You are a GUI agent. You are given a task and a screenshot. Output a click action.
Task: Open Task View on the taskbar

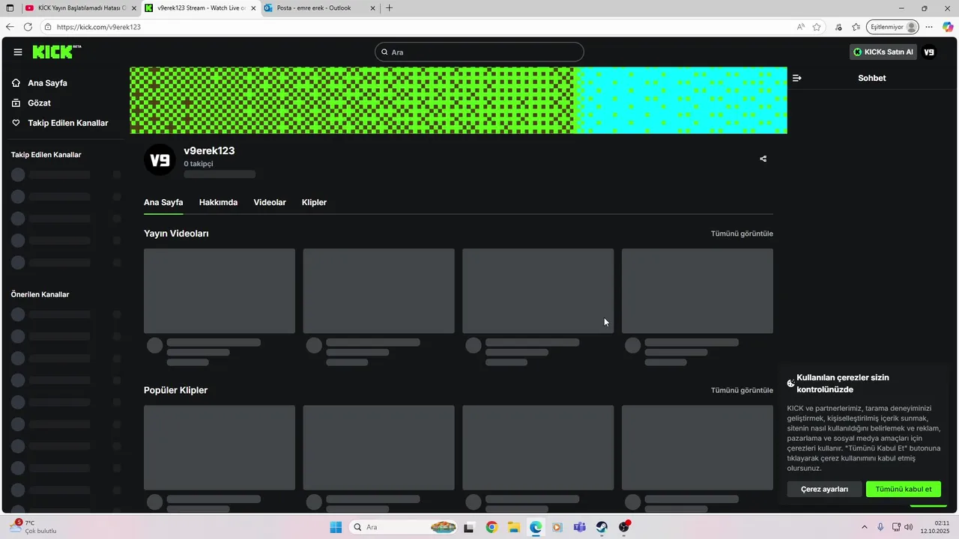point(469,527)
